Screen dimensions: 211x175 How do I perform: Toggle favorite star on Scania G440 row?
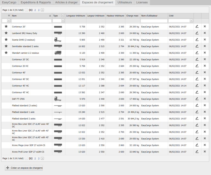tap(6, 40)
